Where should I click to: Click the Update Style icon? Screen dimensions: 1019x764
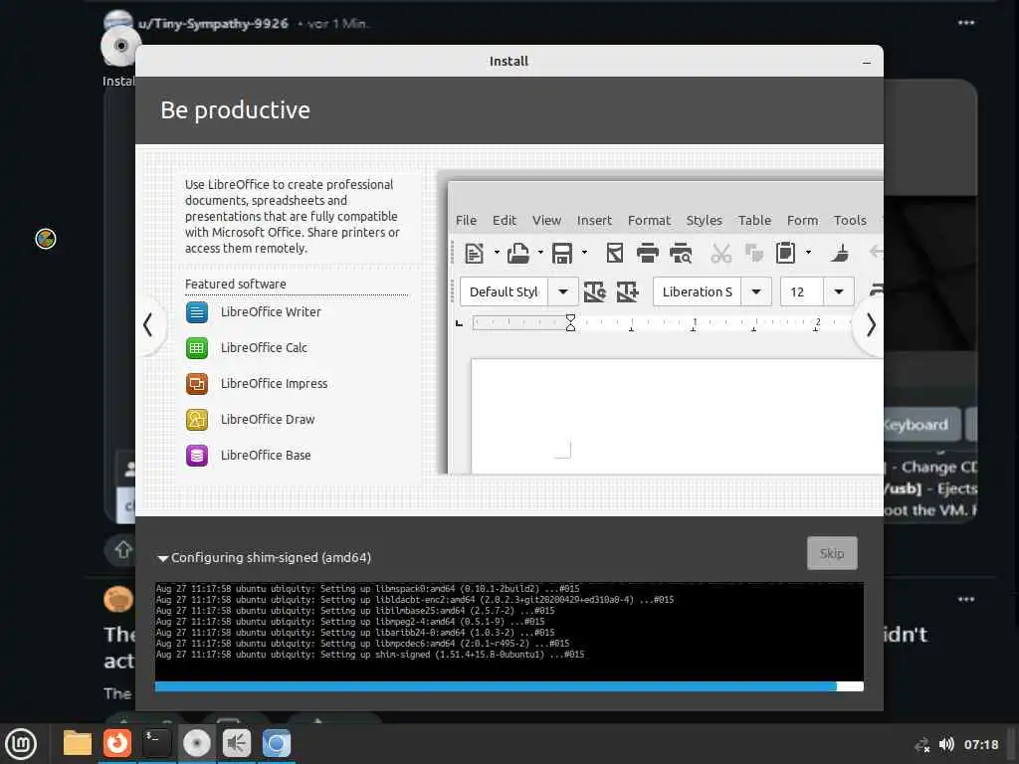(595, 292)
